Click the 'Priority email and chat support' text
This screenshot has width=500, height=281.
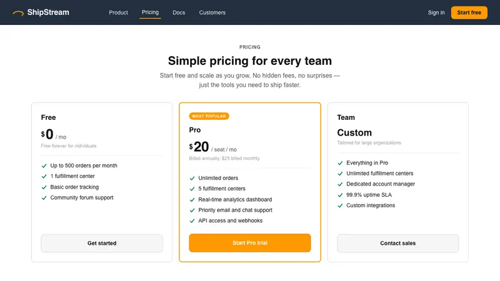click(236, 210)
